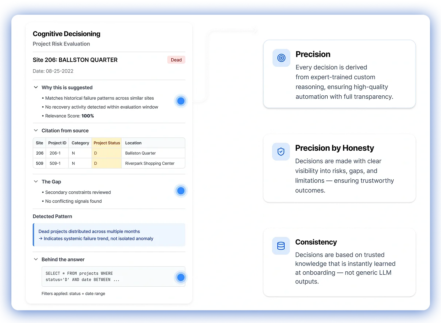Click the blue hotspot beside the SQL query

coord(181,278)
